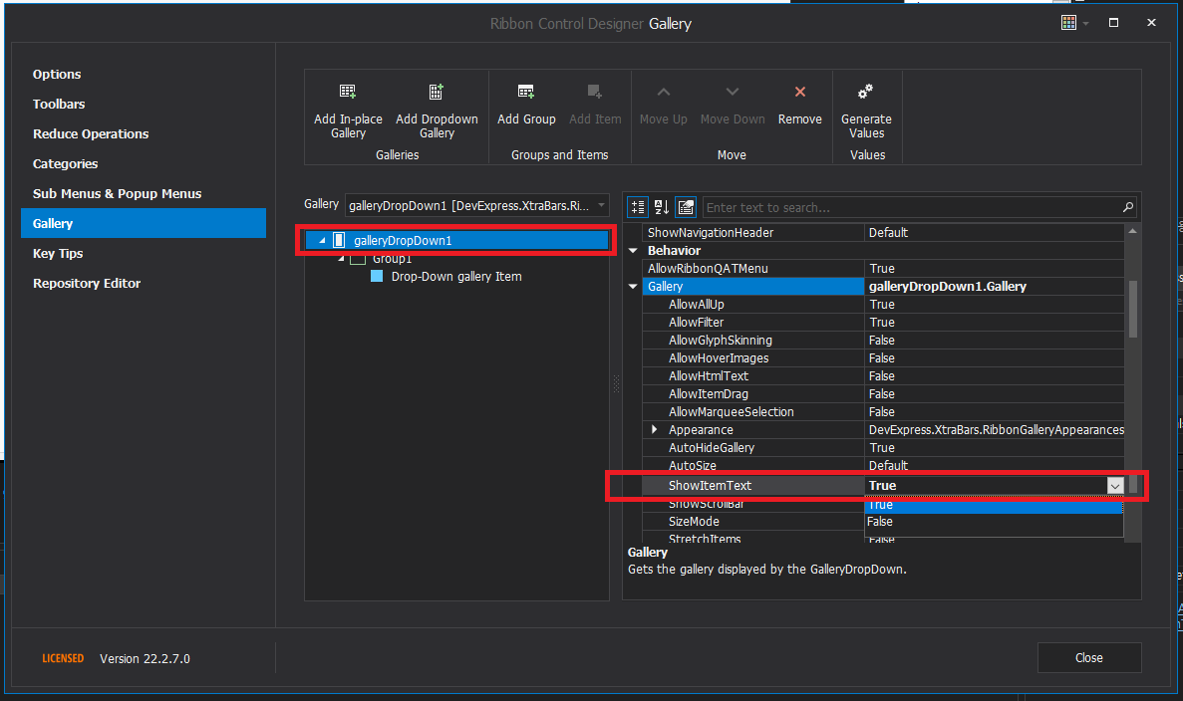
Task: Toggle ShowItemText dropdown arrow
Action: click(x=1115, y=486)
